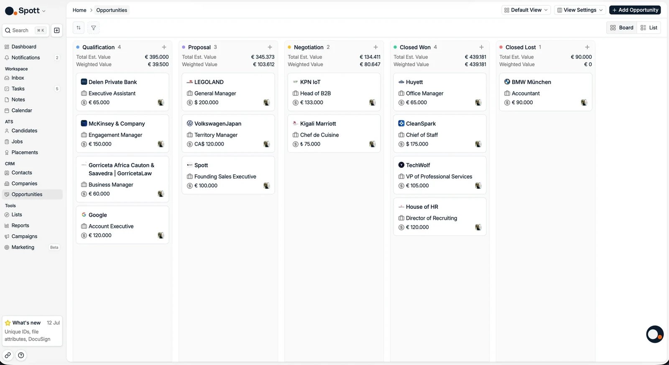669x365 pixels.
Task: Open Dashboard from the sidebar
Action: tap(32, 47)
